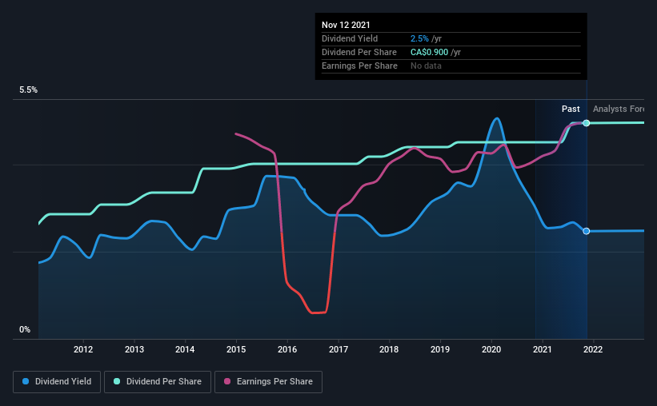Select the blue Dividend Yield data point marker
Viewport: 657px width, 406px height.
click(x=587, y=231)
